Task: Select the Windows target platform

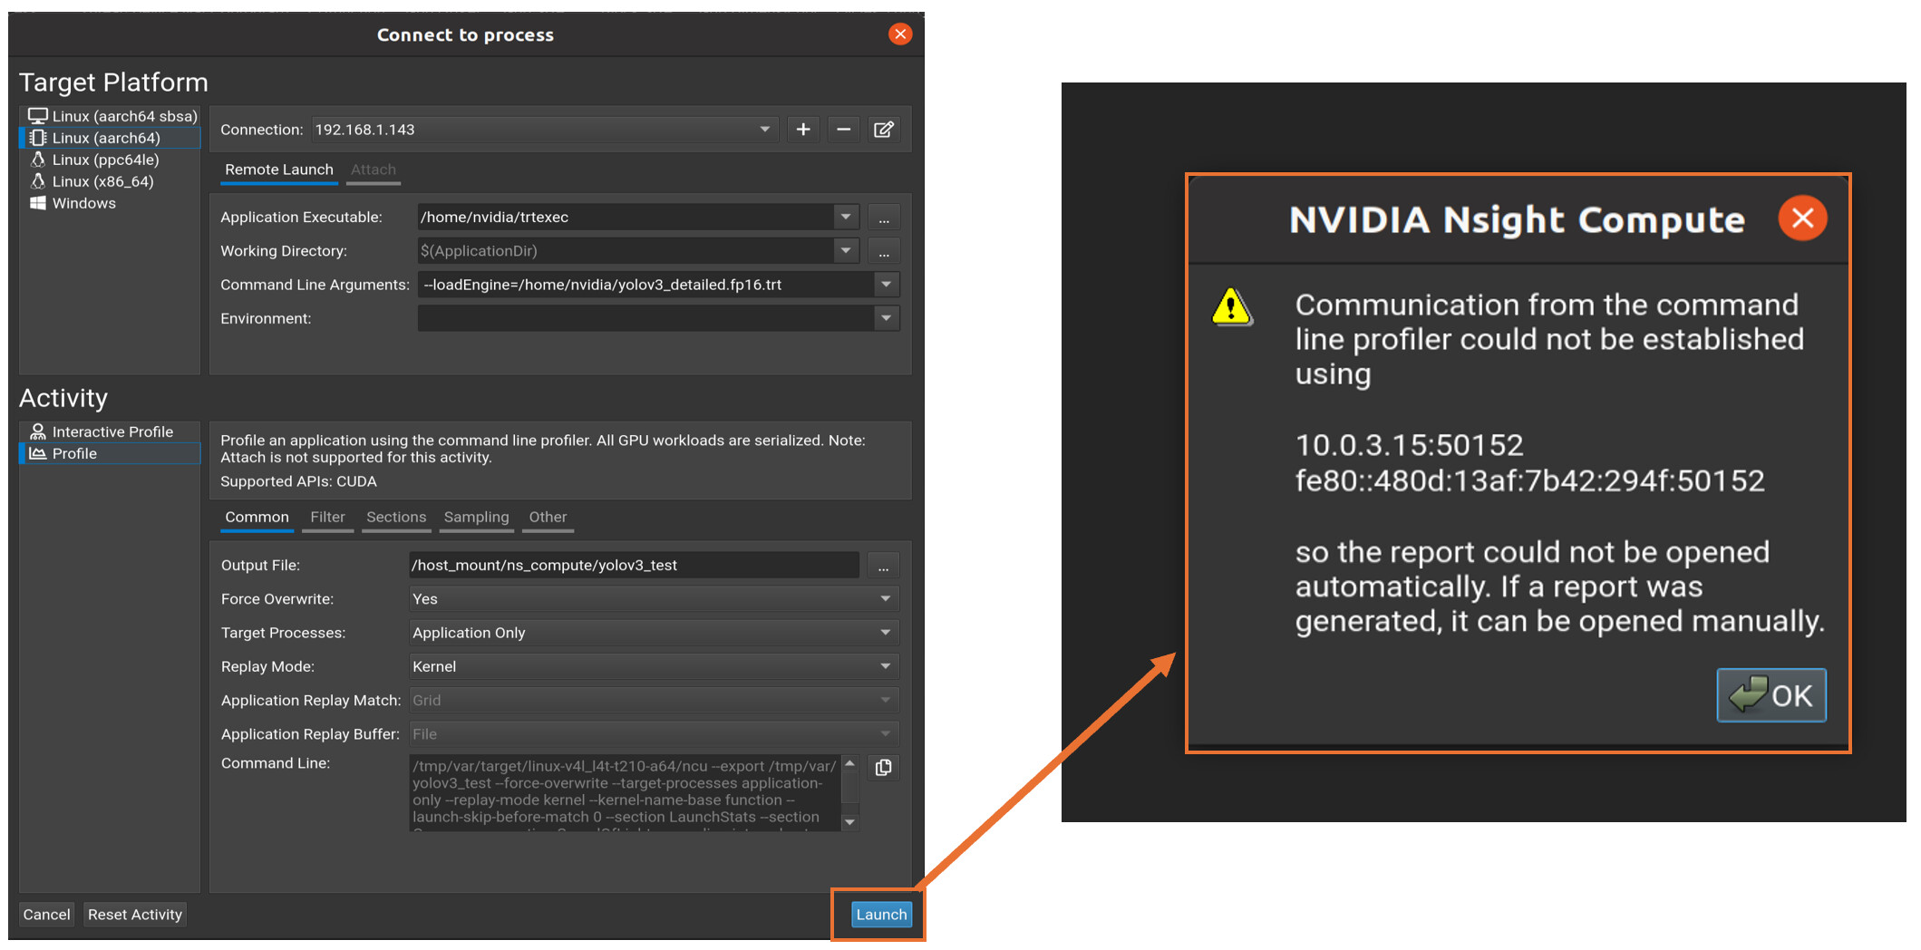Action: [x=82, y=202]
